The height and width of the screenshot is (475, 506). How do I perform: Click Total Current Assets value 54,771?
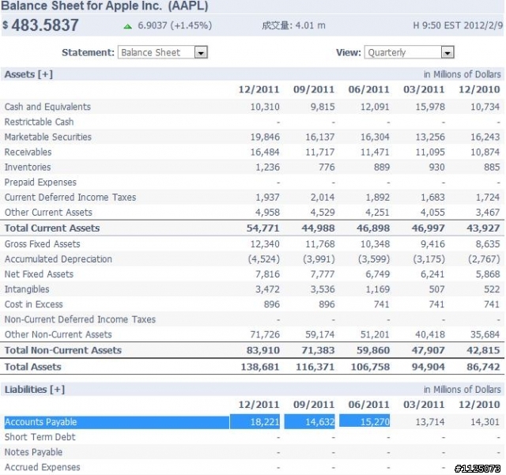(263, 228)
